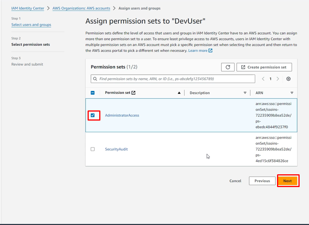Open AWS Organizations: AWS accounts breadcrumb

point(81,8)
